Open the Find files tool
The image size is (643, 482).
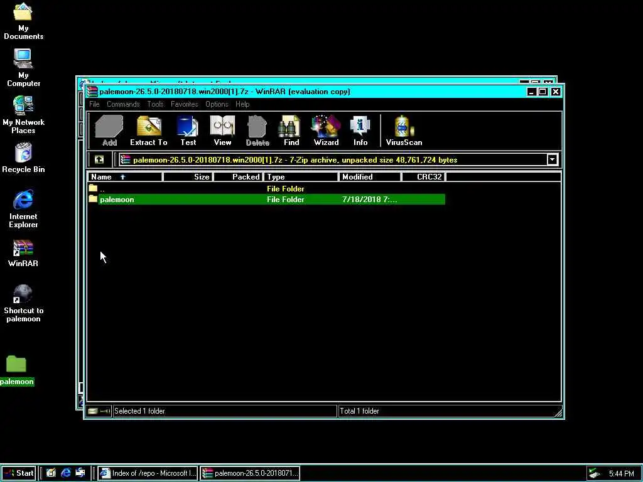[291, 131]
